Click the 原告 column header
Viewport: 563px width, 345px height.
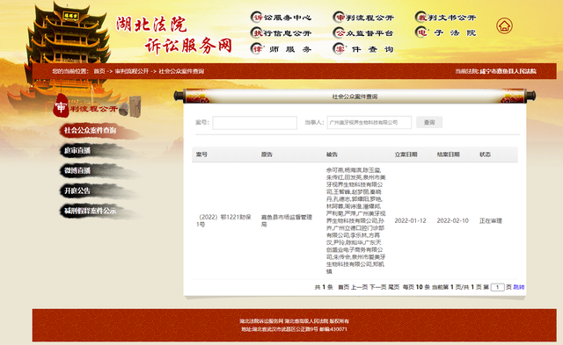click(267, 155)
